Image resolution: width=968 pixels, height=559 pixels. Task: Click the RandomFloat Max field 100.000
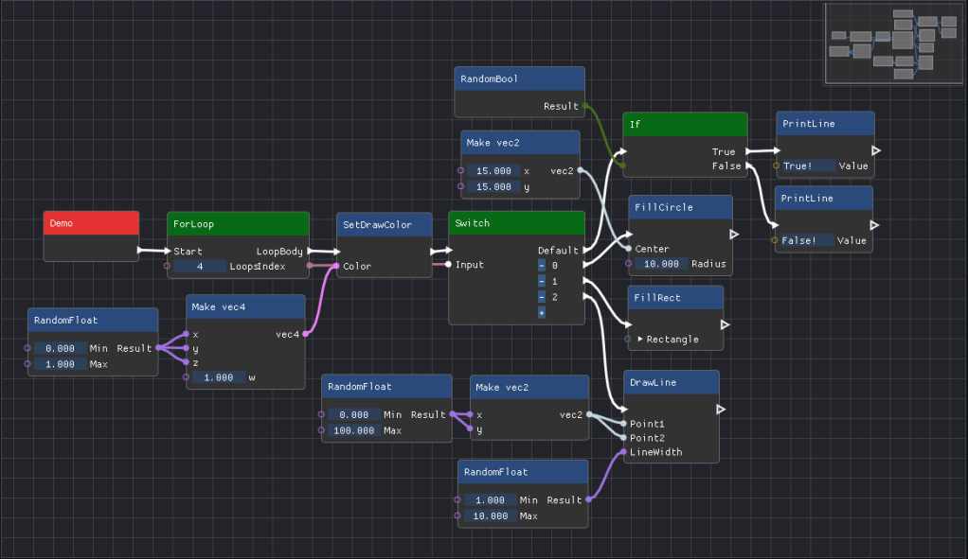coord(353,430)
